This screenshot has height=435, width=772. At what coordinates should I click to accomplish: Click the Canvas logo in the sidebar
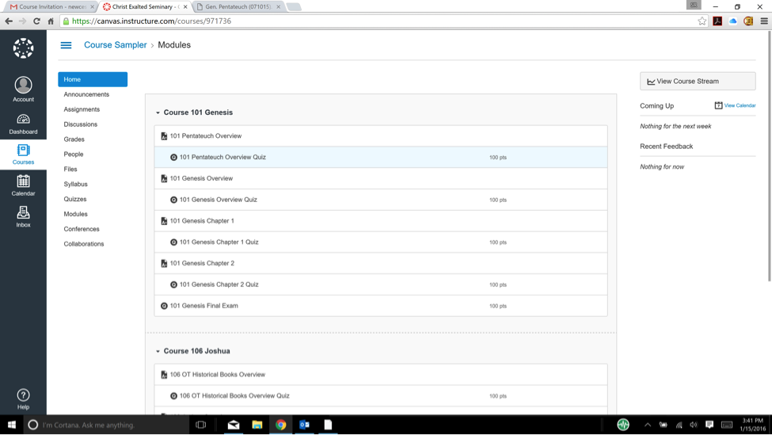pos(23,48)
